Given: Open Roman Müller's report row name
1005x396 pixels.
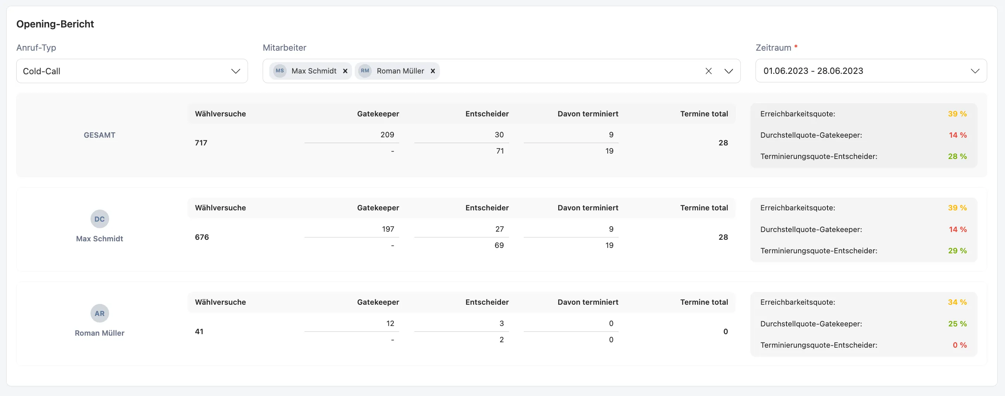Looking at the screenshot, I should tap(99, 333).
